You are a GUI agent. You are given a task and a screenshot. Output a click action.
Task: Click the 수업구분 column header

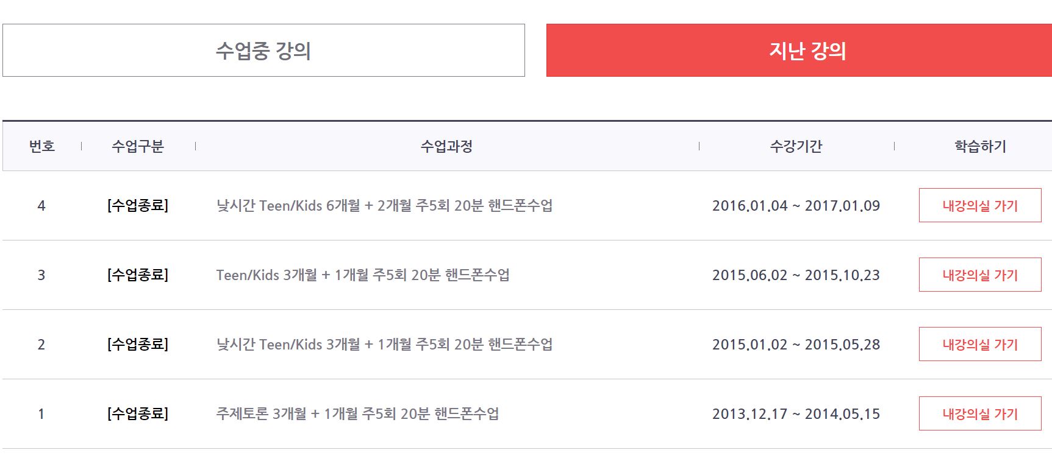point(138,146)
